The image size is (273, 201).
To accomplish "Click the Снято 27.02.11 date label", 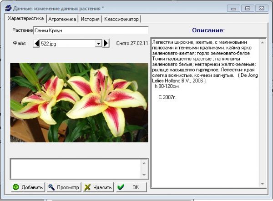I will [x=132, y=43].
